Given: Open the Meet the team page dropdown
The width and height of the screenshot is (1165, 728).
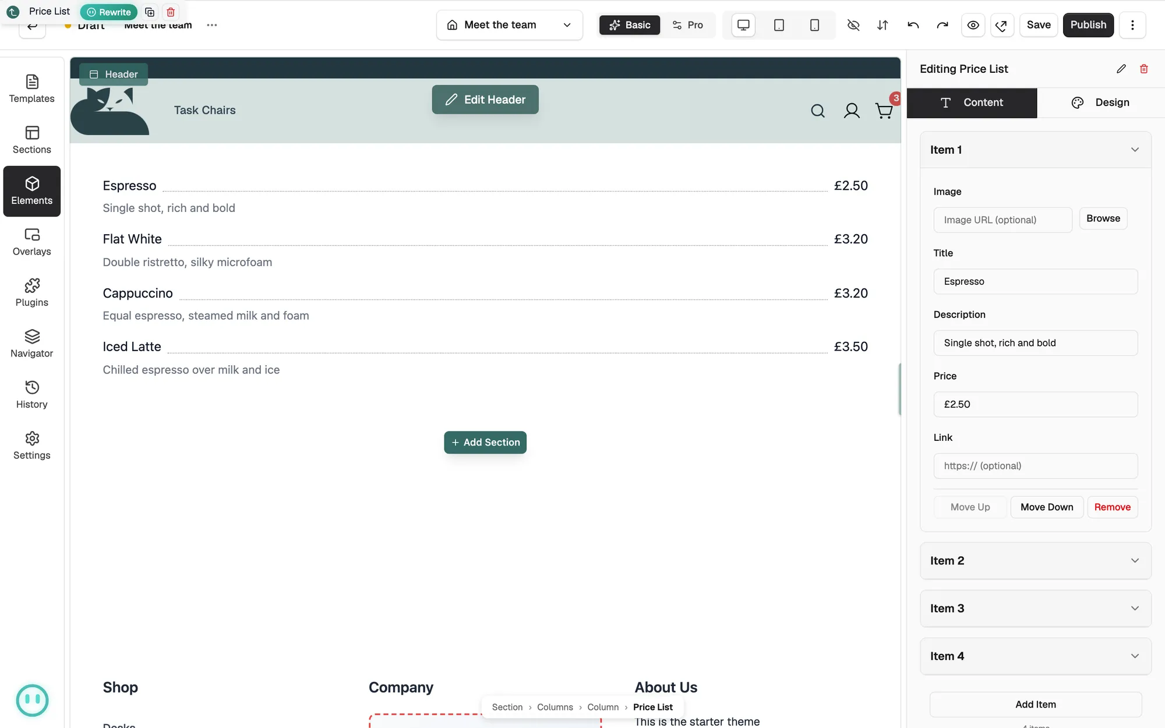Looking at the screenshot, I should coord(510,25).
